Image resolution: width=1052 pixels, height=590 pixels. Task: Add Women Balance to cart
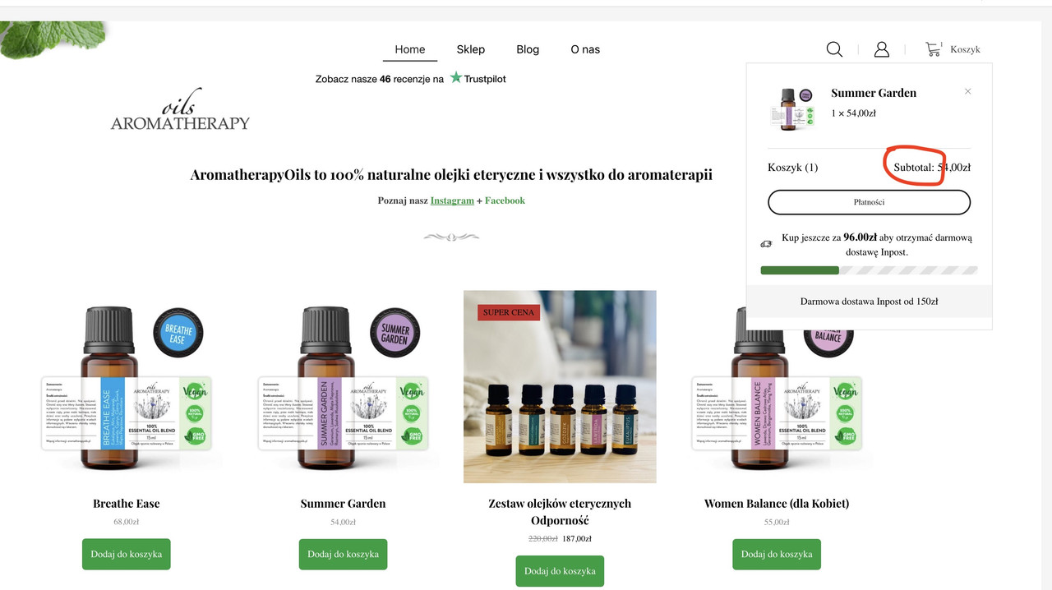point(777,555)
